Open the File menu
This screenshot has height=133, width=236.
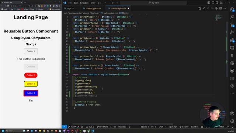70,3
